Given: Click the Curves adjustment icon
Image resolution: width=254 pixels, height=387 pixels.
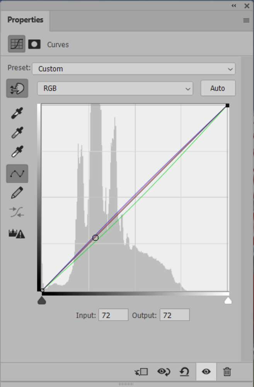Looking at the screenshot, I should pyautogui.click(x=17, y=44).
